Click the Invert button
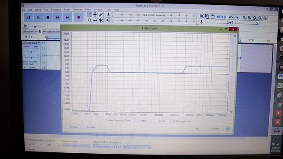Screen dimensions: 283x159 (162, 121)
